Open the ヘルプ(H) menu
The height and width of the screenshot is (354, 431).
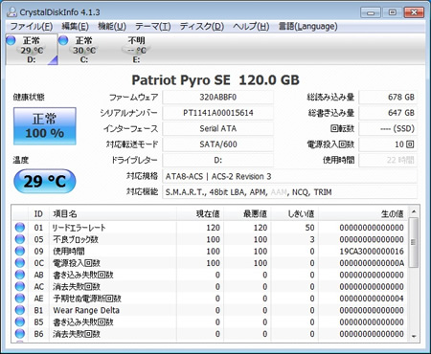[251, 26]
